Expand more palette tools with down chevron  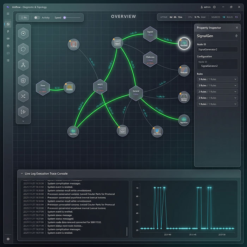point(23,121)
